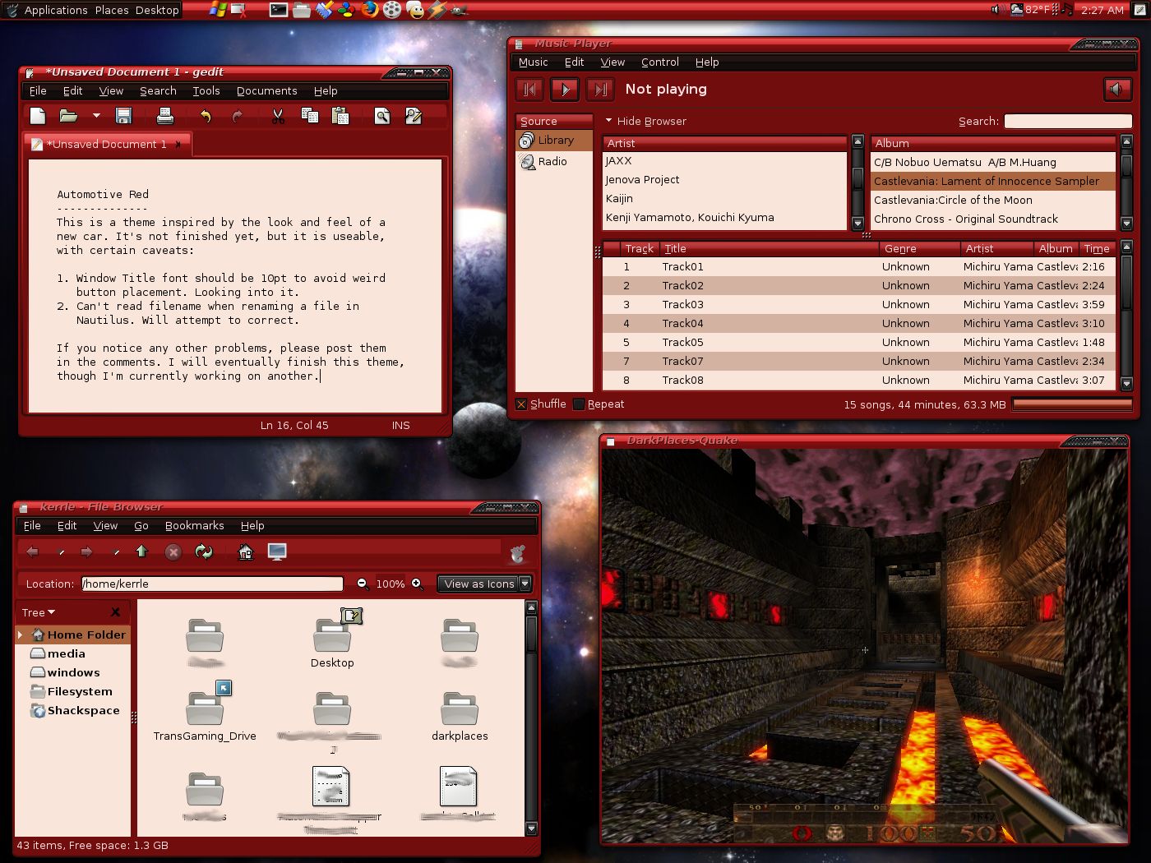Viewport: 1151px width, 863px height.
Task: Select the Track05 row in song list
Action: [x=859, y=342]
